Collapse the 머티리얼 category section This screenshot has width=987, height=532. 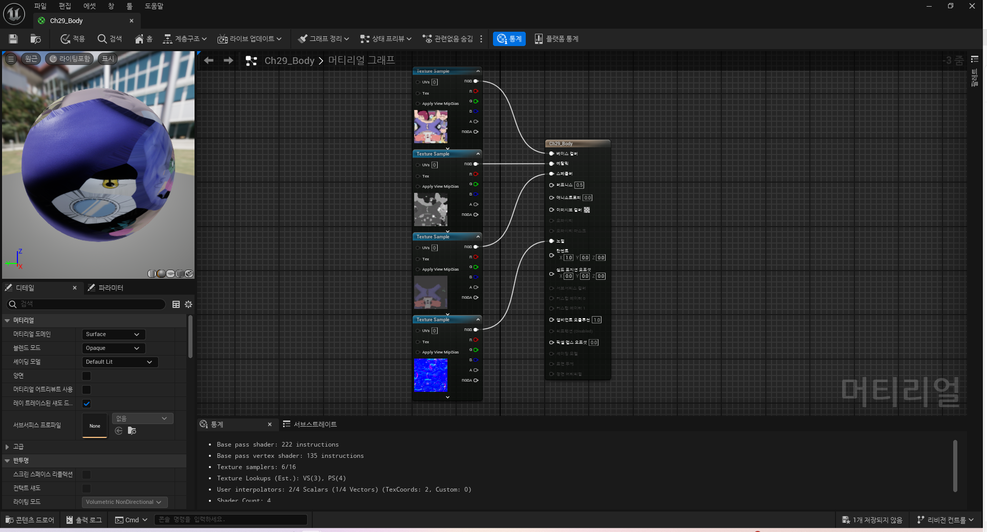point(7,321)
